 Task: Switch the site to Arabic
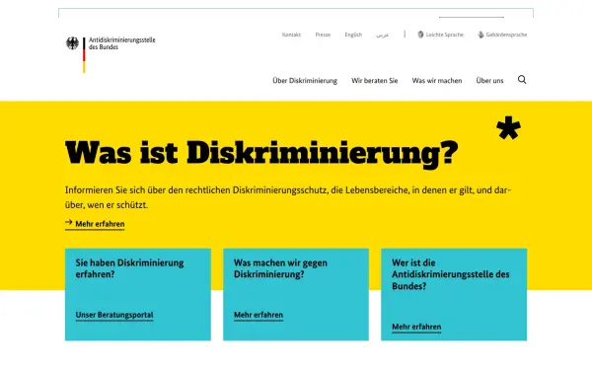pyautogui.click(x=383, y=35)
